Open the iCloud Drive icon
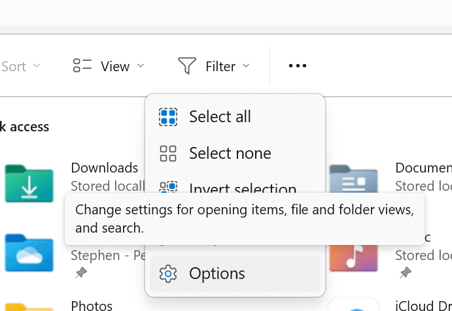Viewport: 452px width, 311px height. click(353, 305)
